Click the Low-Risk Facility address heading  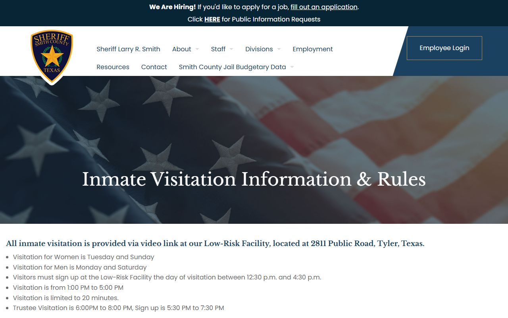tap(215, 243)
